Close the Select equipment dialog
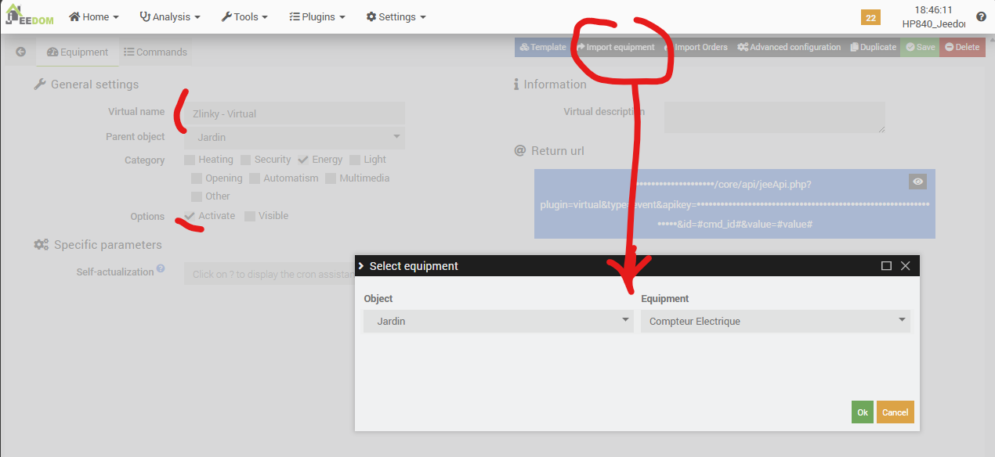 pyautogui.click(x=906, y=266)
